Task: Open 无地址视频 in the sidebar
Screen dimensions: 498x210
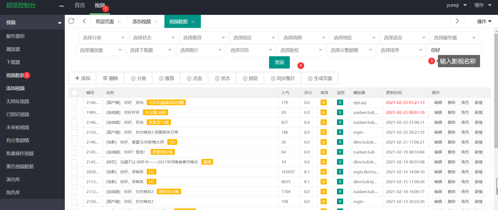Action: point(18,101)
